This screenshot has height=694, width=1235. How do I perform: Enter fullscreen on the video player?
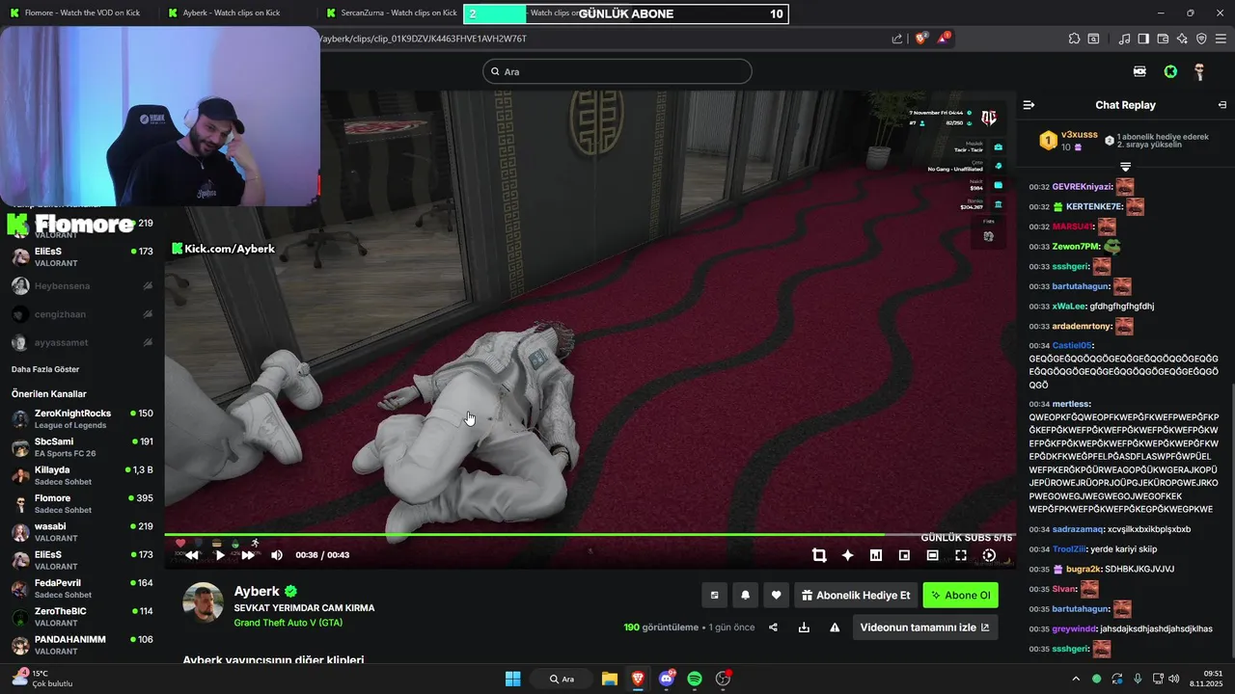point(961,555)
